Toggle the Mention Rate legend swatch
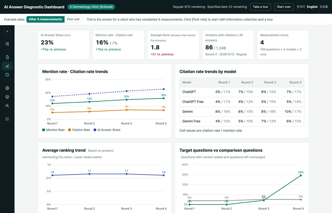The height and width of the screenshot is (213, 332). pos(44,130)
